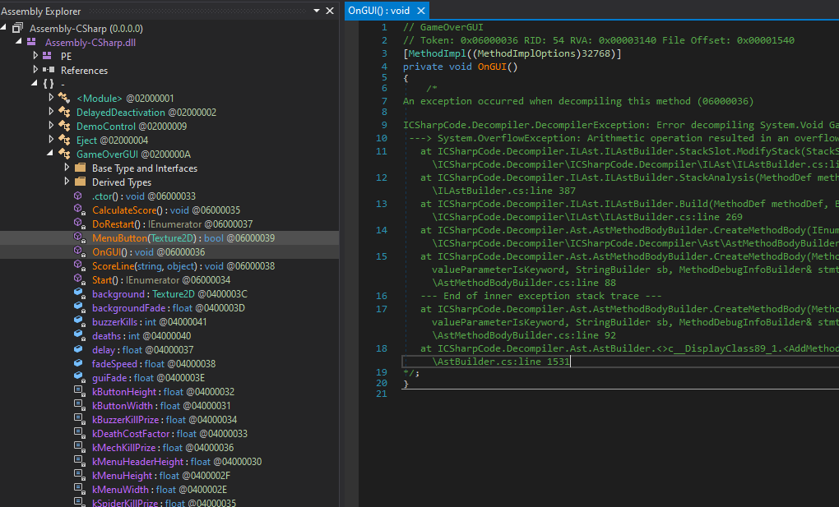Click the Assembly-CSharp root assembly icon

18,28
